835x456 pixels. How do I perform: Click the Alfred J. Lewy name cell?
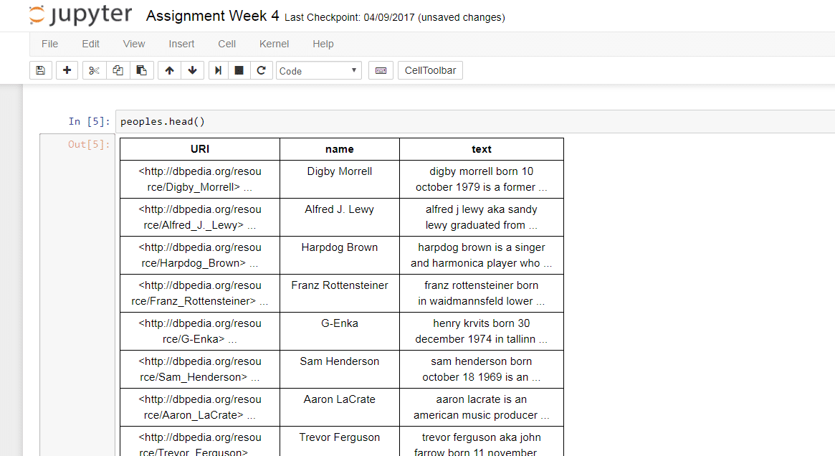340,217
